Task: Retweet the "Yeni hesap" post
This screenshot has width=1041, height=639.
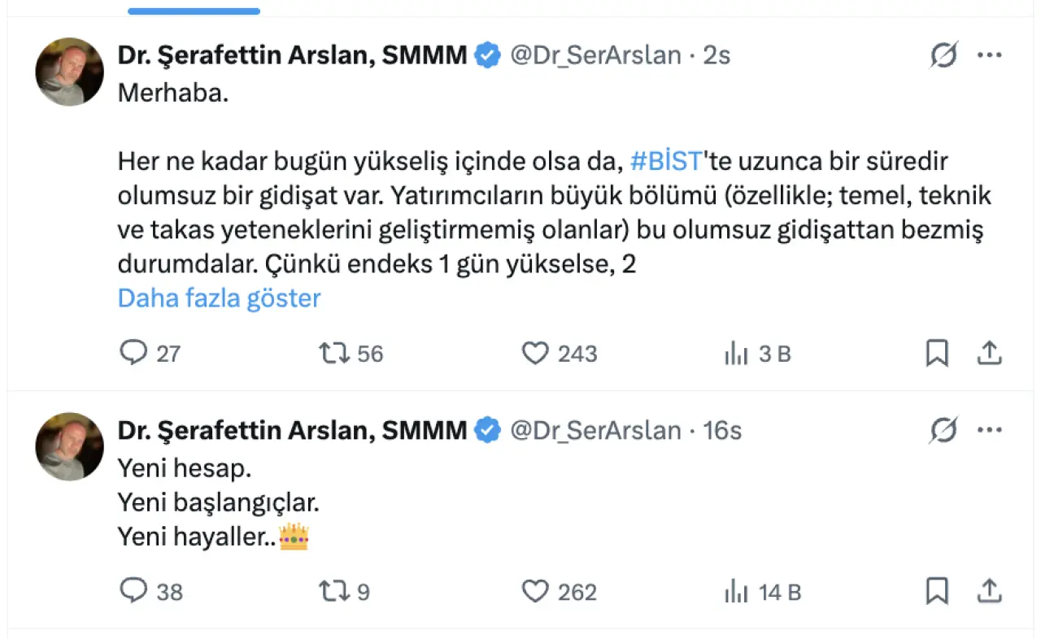Action: pos(333,592)
